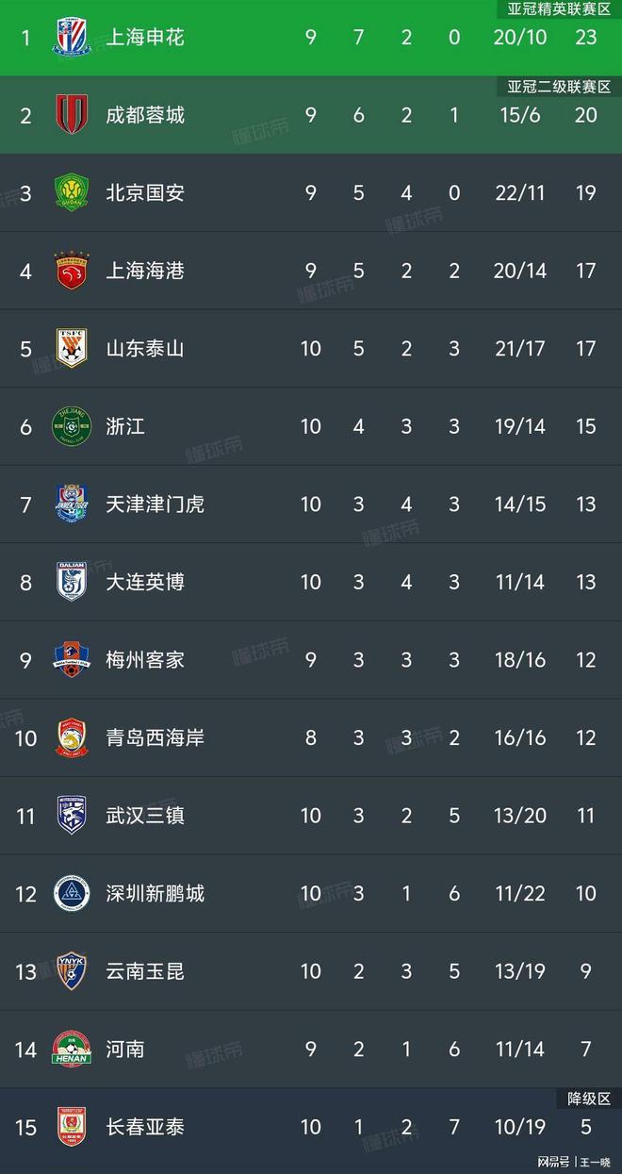Image resolution: width=622 pixels, height=1174 pixels.
Task: Click the 天津津门虎 tiger crest icon
Action: click(x=72, y=504)
